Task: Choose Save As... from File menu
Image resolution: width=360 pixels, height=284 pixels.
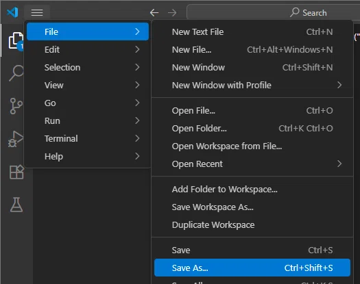Action: (252, 268)
